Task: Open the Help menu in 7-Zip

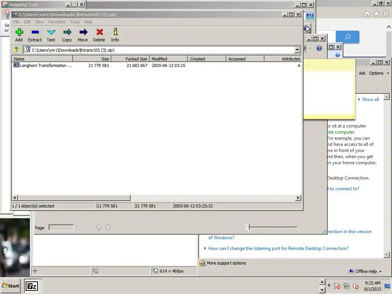Action: (x=88, y=22)
